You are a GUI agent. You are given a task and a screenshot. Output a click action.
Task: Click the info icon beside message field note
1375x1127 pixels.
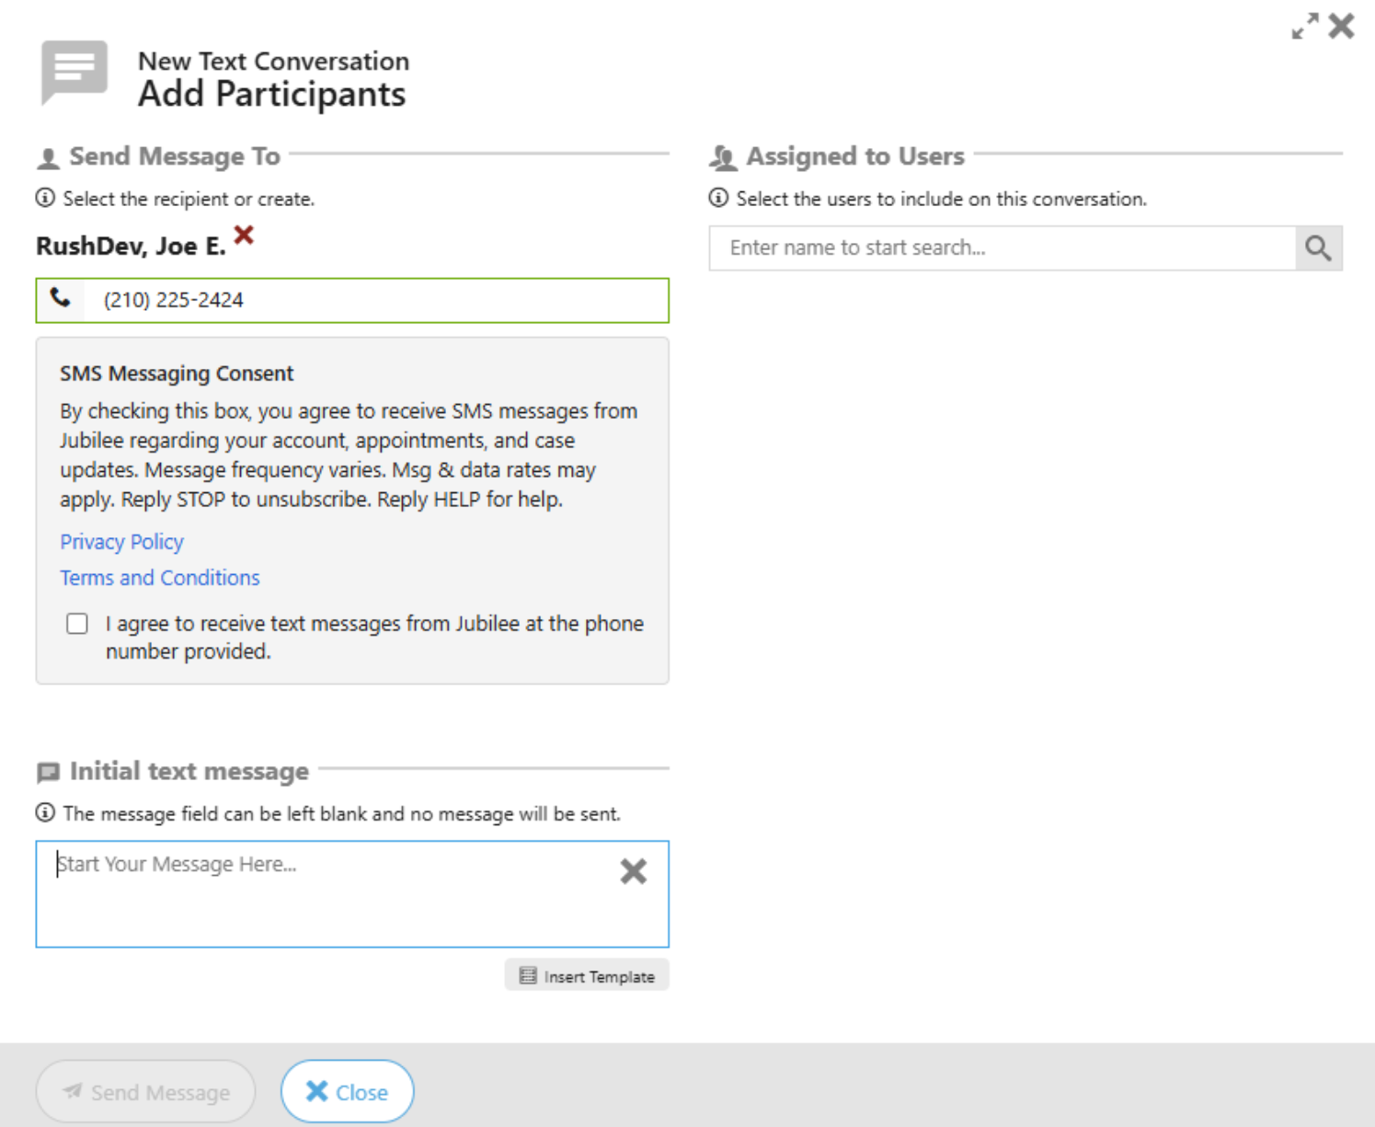[x=45, y=812]
